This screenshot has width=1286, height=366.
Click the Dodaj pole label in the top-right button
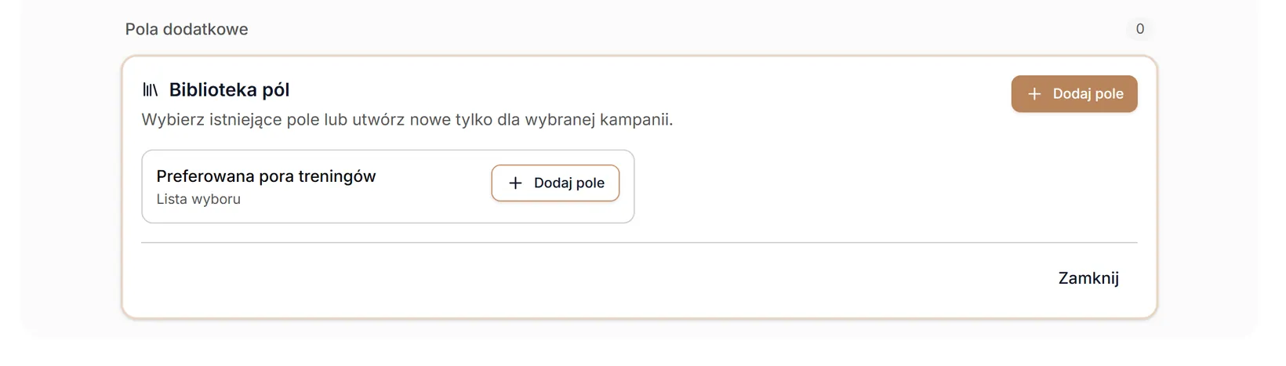click(1088, 94)
